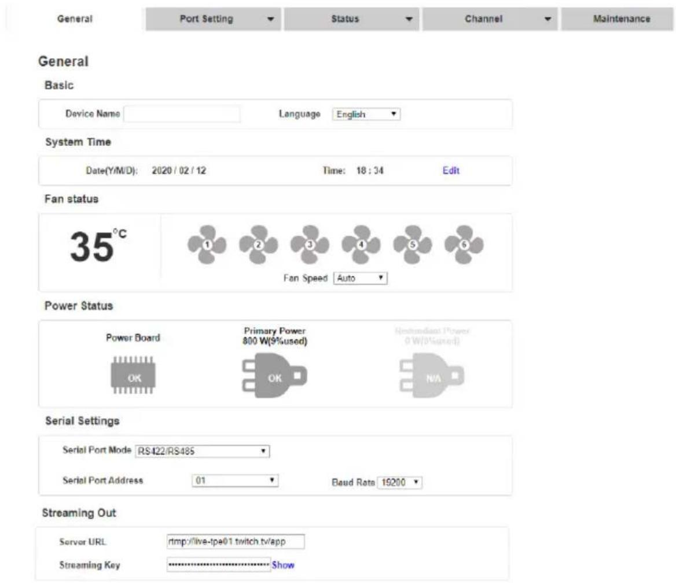Viewport: 676px width, 583px height.
Task: Switch to the General tab
Action: [x=75, y=19]
